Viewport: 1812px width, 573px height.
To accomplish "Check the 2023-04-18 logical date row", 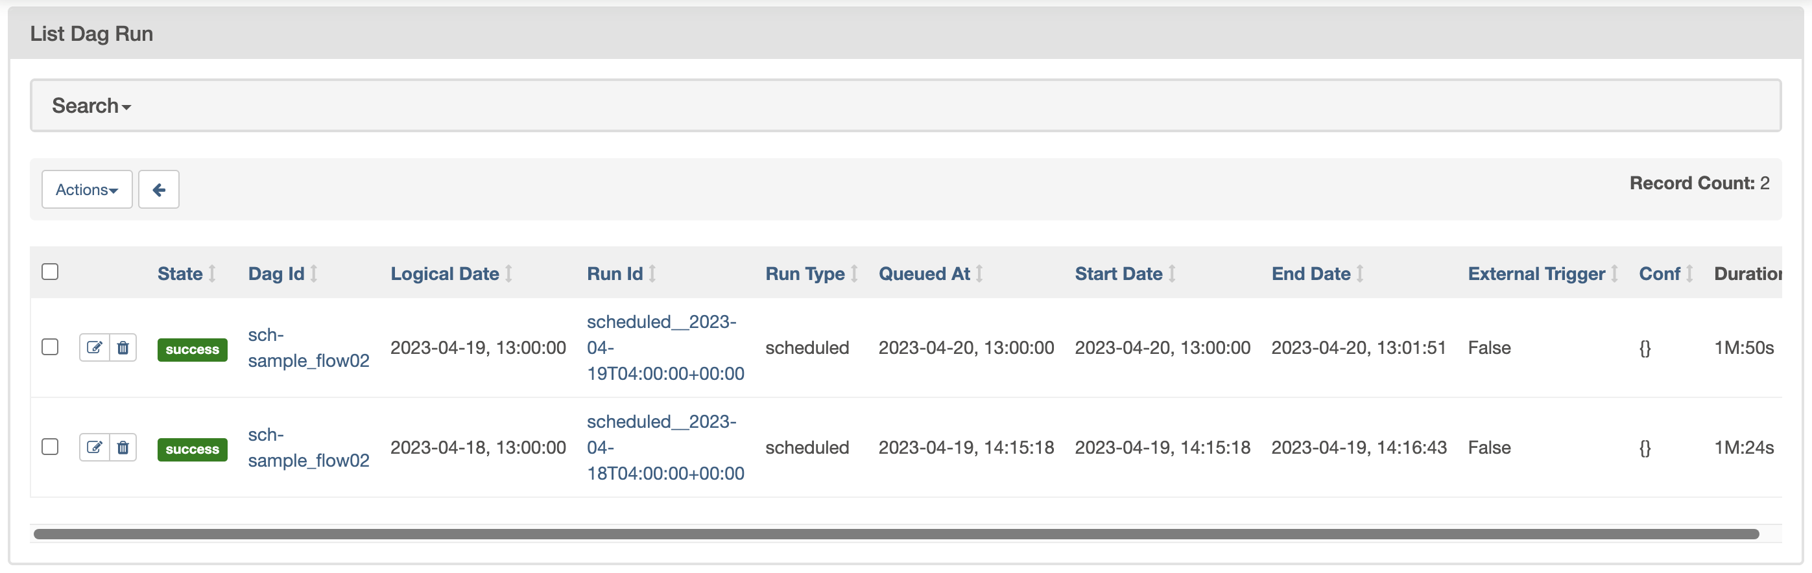I will tap(50, 447).
